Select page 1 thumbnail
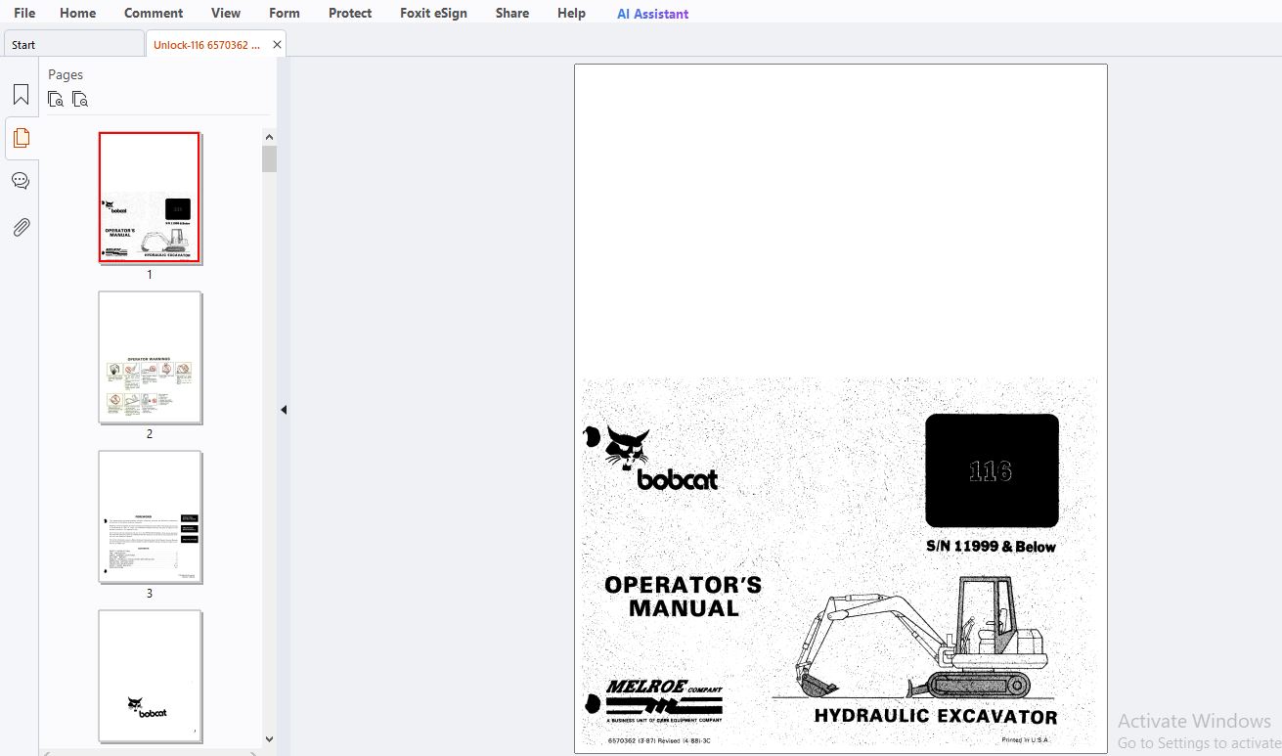1282x756 pixels. [150, 198]
